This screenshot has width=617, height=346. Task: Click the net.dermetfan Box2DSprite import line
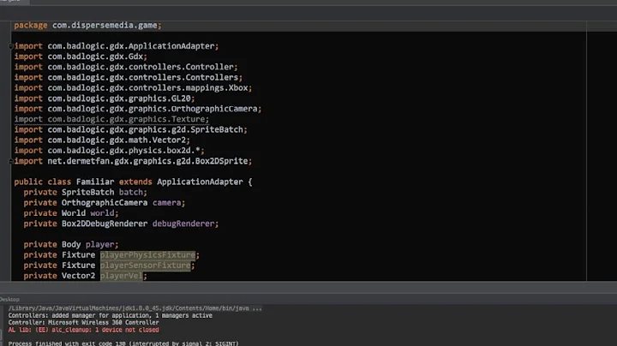[x=133, y=161]
